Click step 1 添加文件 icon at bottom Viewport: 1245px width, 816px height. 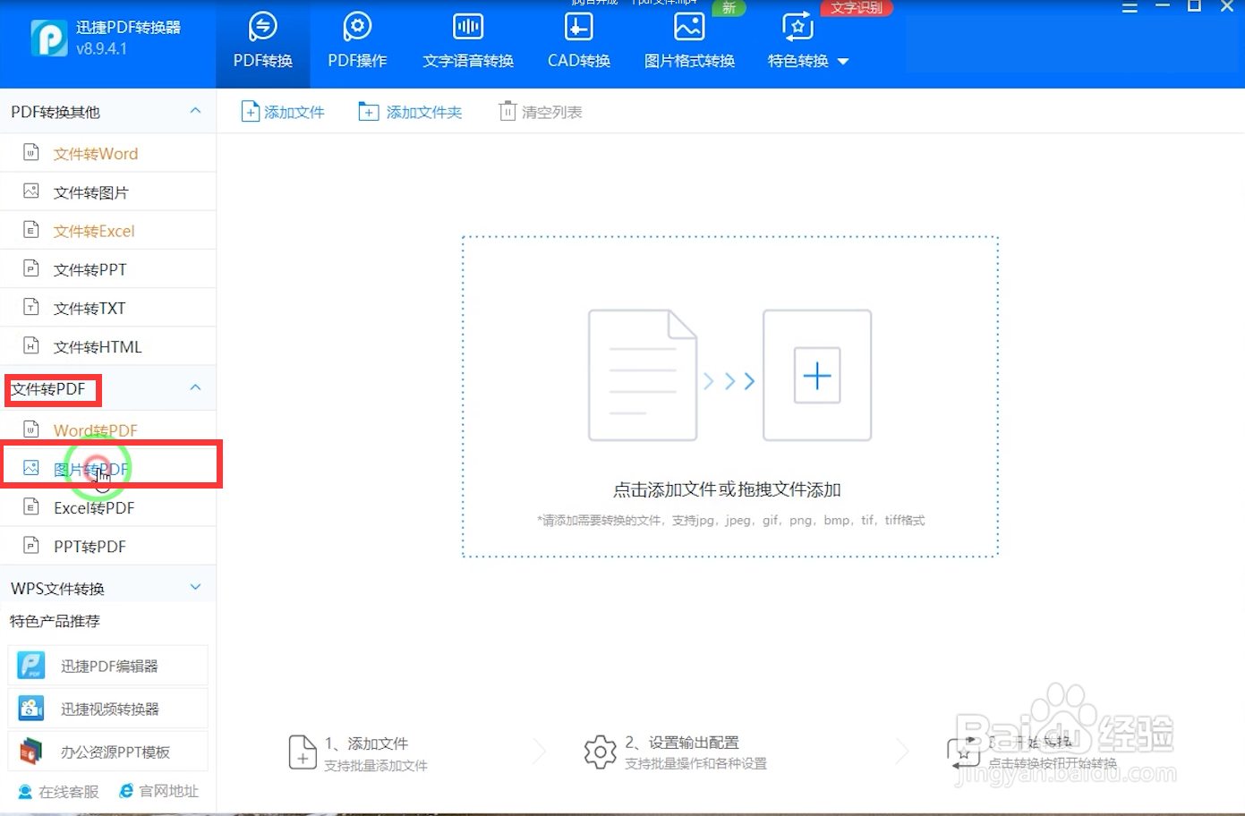point(303,752)
